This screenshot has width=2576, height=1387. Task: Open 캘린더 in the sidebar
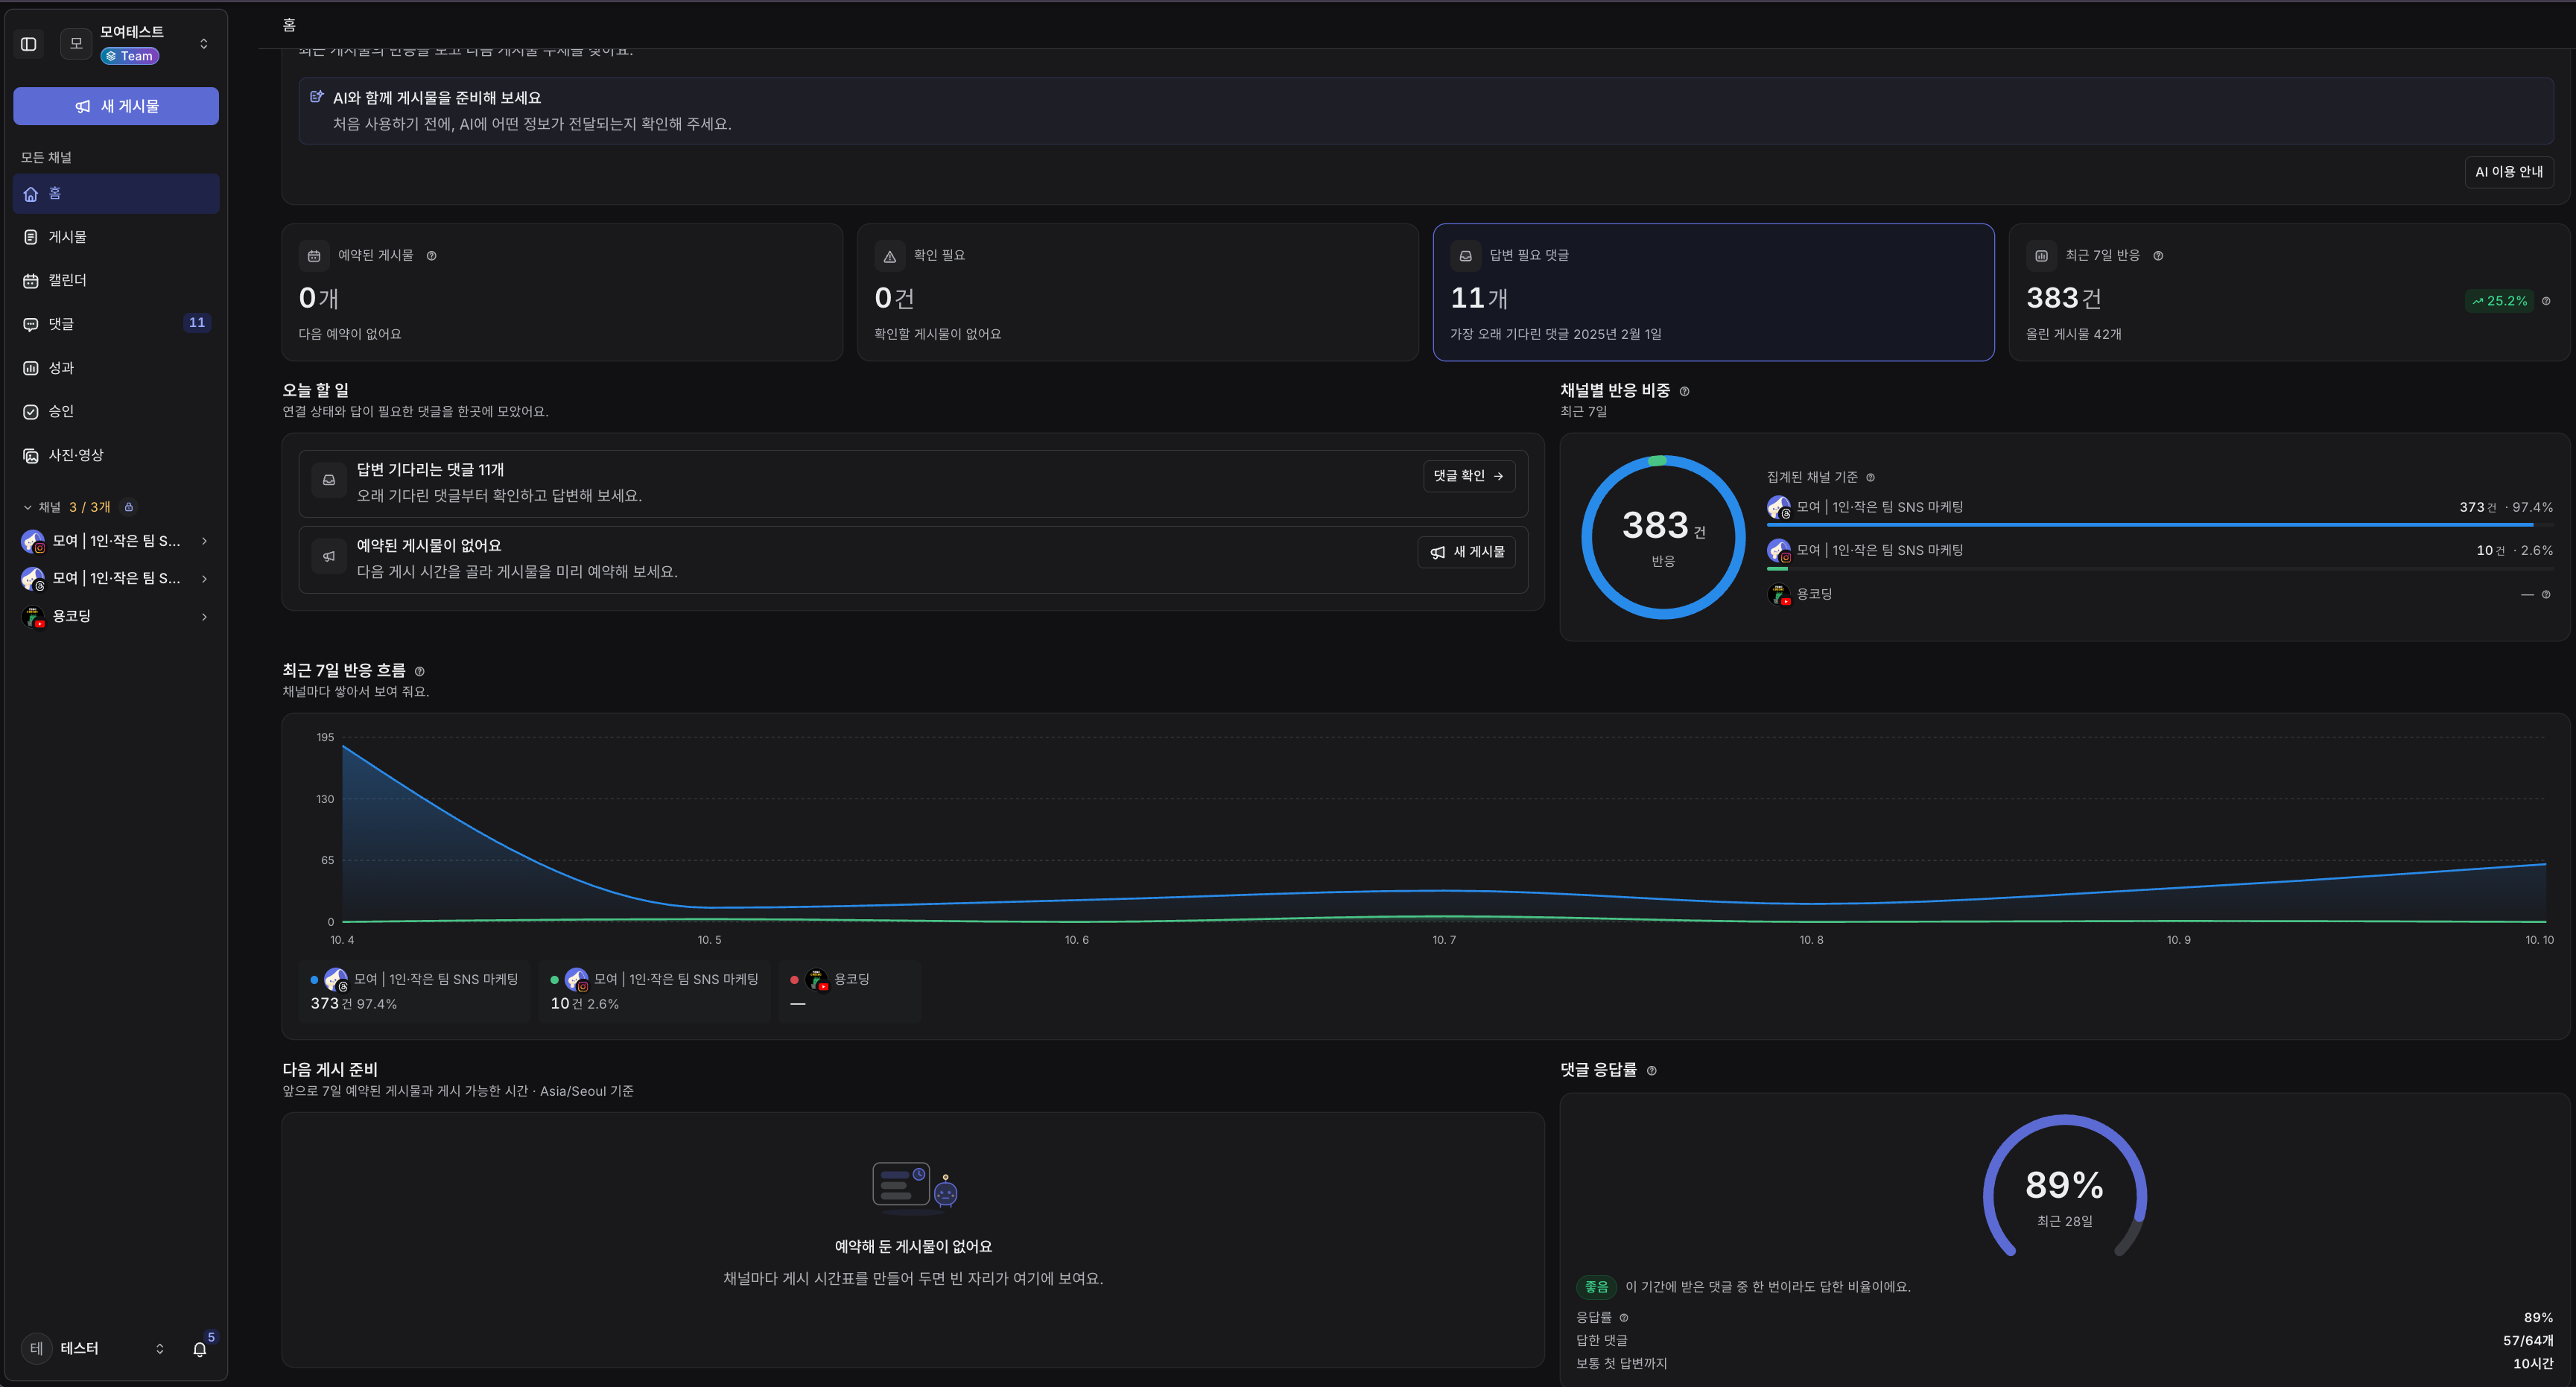(116, 281)
